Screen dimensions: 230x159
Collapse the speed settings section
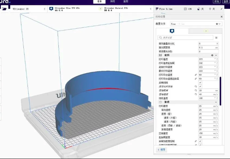pyautogui.click(x=216, y=102)
